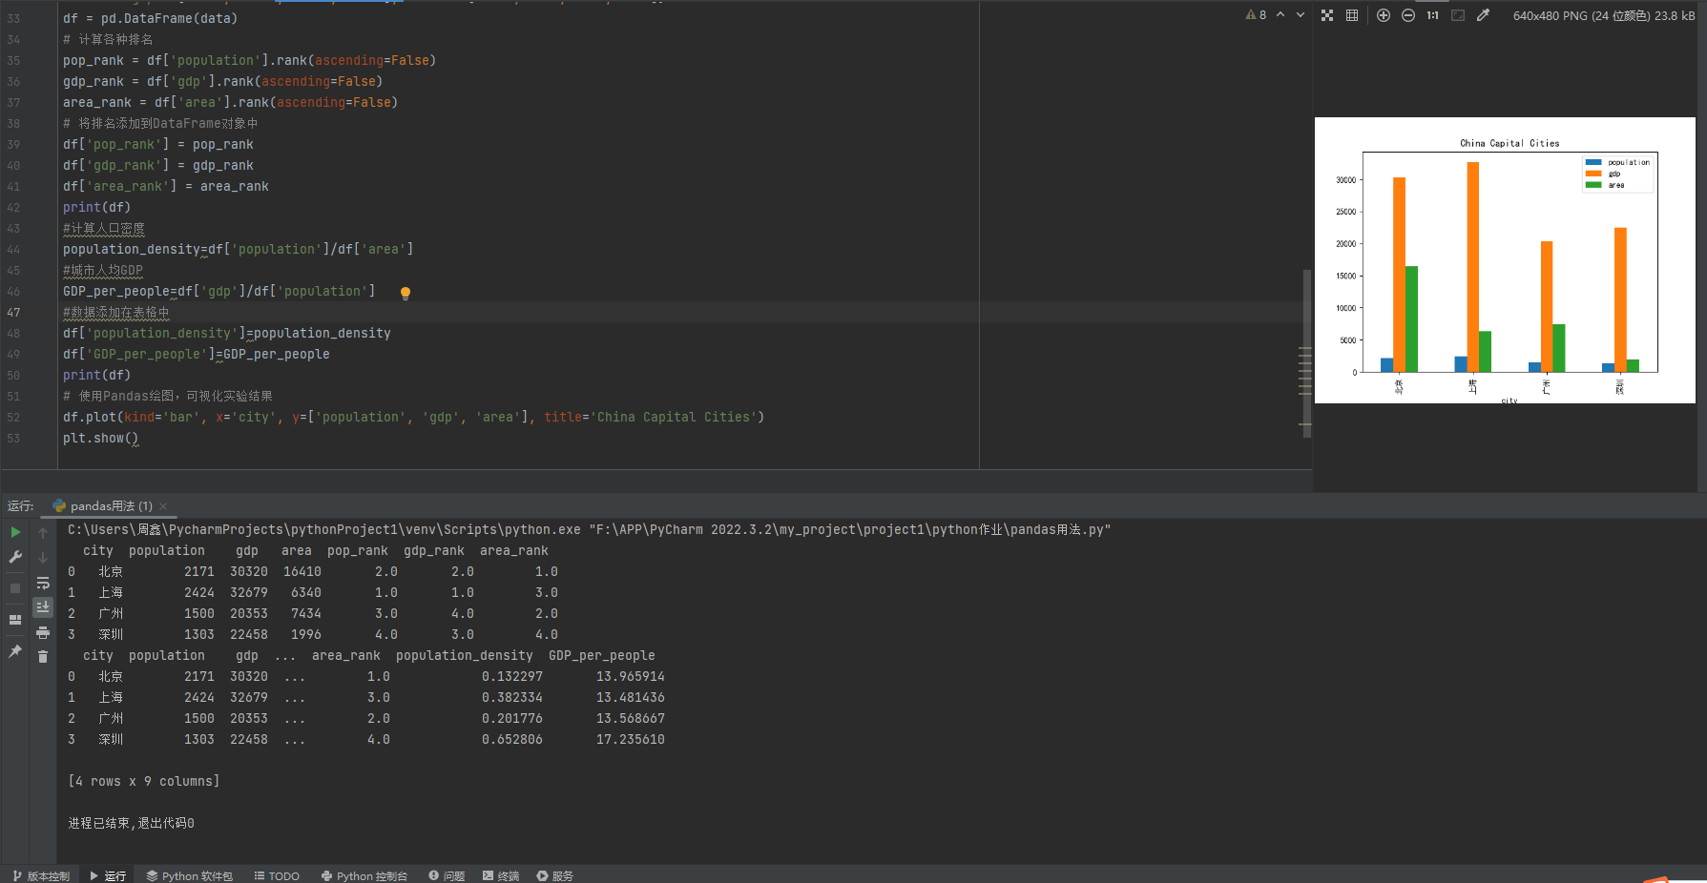1707x883 pixels.
Task: Select the eyedropper color picker tool
Action: pos(1483,15)
